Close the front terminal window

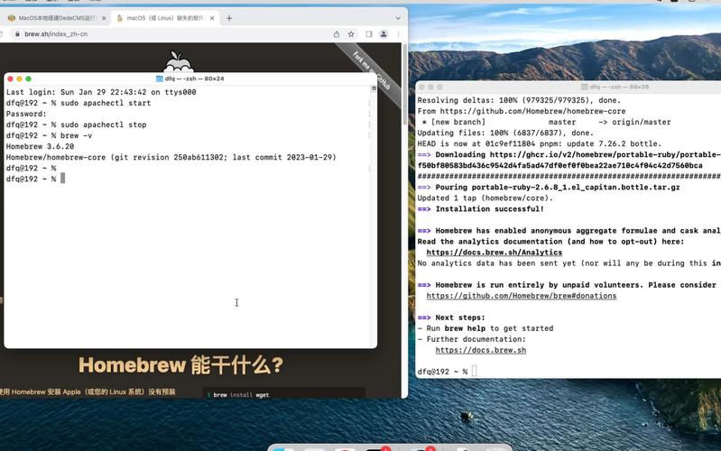coord(11,79)
